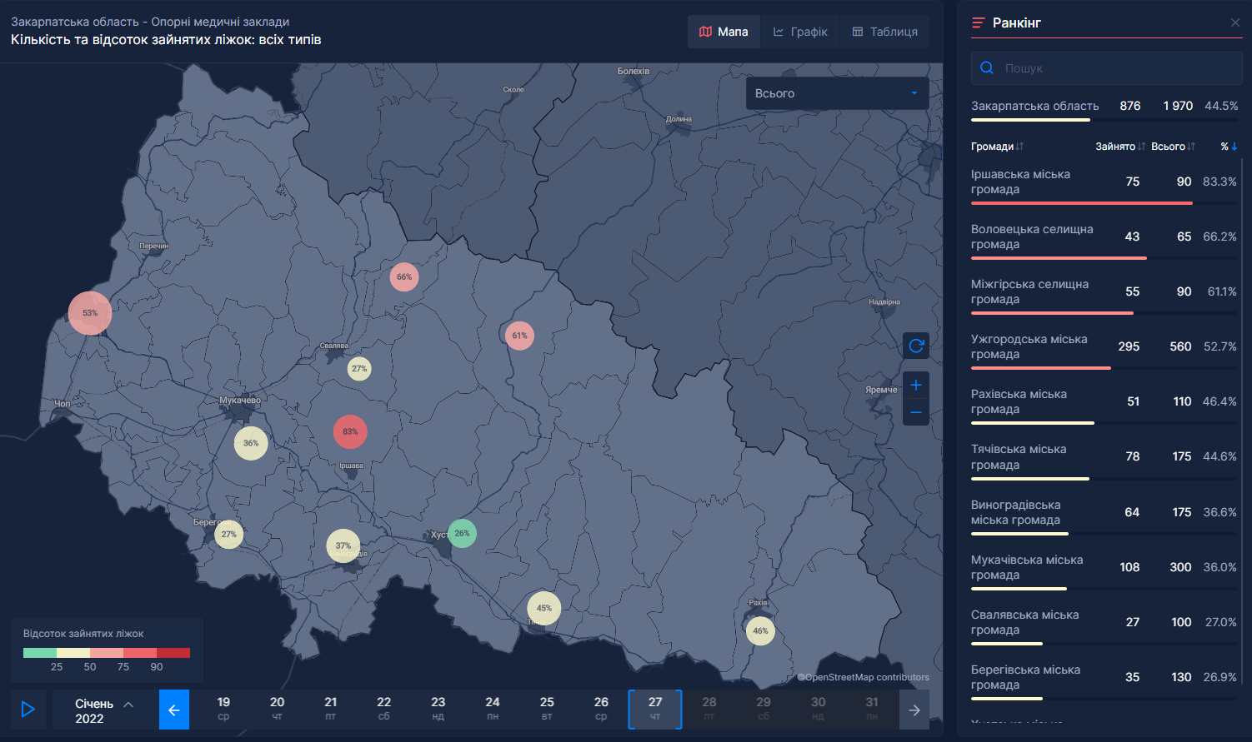Sort ranking by Всього column
1252x742 pixels.
coord(1172,147)
